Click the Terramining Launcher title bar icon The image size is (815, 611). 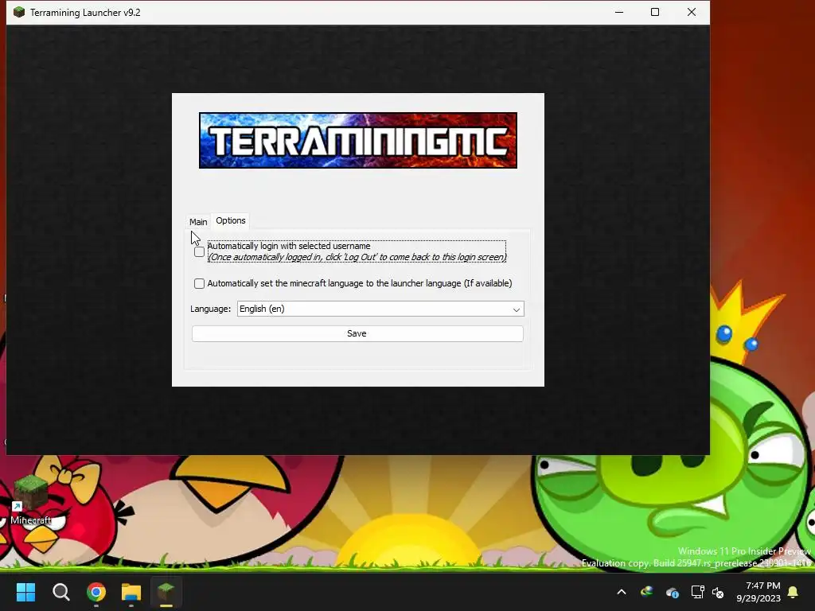(x=19, y=12)
